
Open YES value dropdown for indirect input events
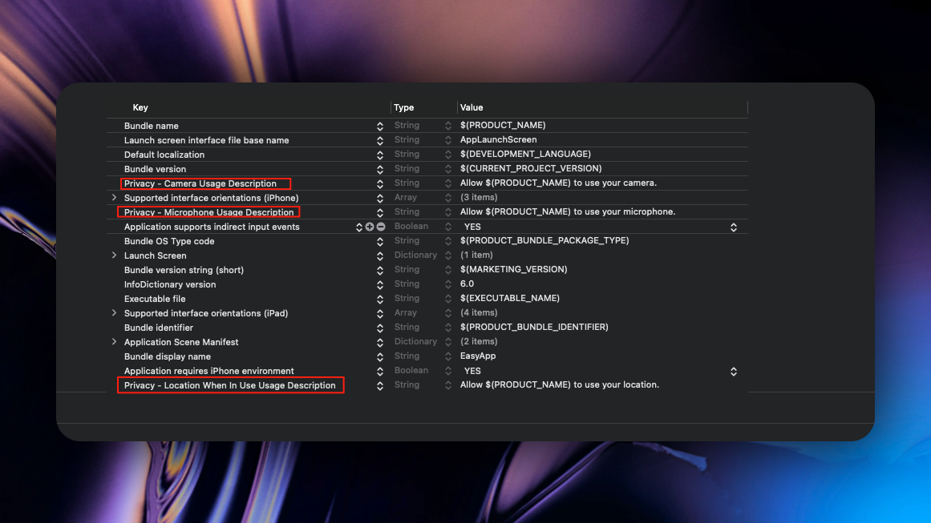pyautogui.click(x=733, y=227)
